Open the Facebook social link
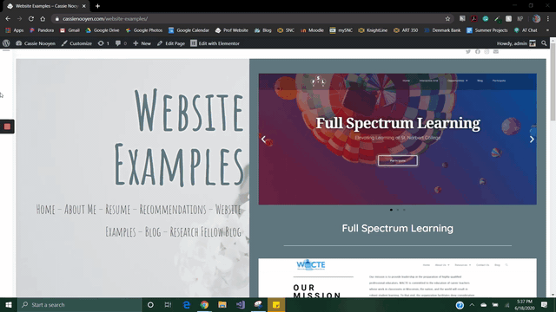Screen dimensions: 556x312 (x=478, y=52)
